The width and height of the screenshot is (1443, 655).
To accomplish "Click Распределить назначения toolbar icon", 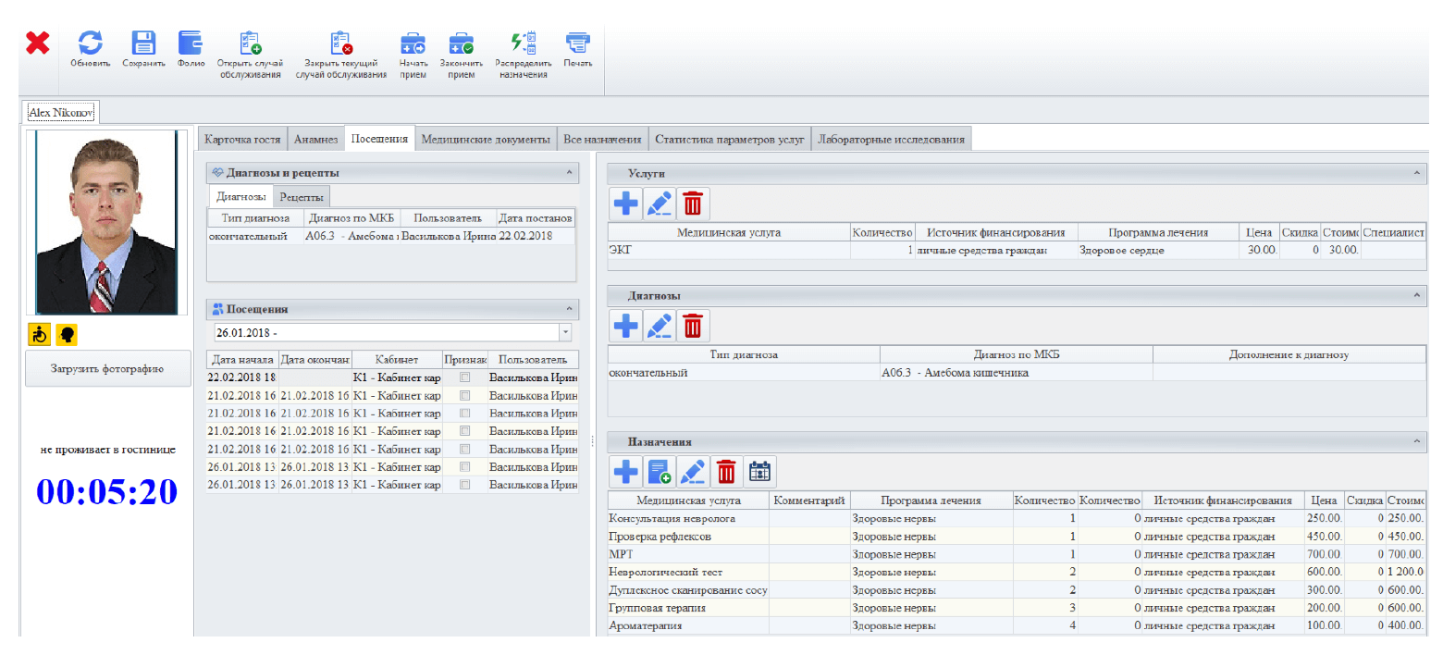I will tap(524, 43).
